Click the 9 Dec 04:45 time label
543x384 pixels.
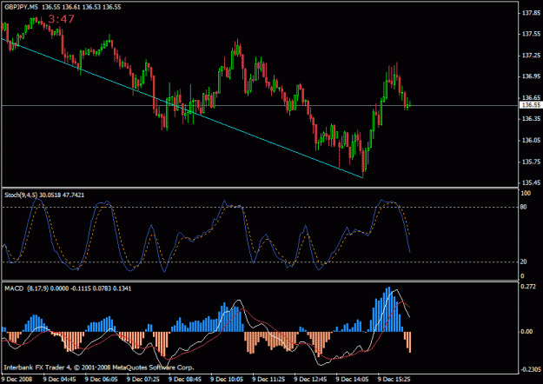59,379
